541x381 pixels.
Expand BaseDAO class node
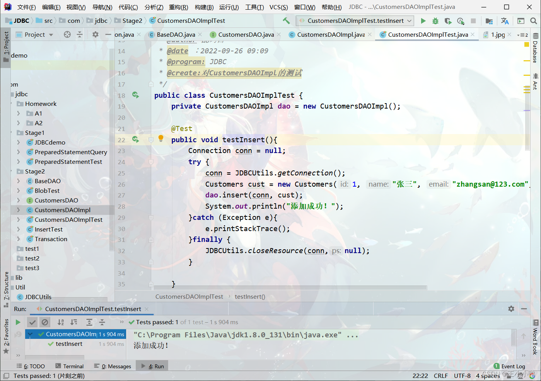coord(19,181)
